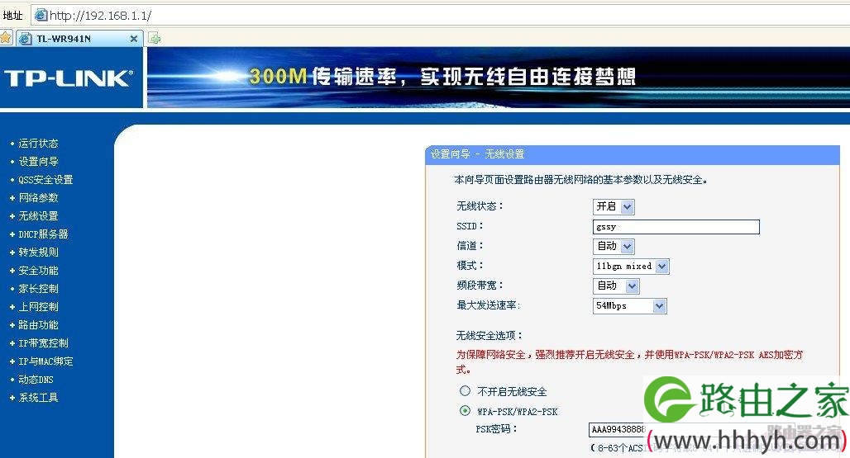Close the TL-WR941N tab
Viewport: 850px width, 458px height.
point(133,39)
